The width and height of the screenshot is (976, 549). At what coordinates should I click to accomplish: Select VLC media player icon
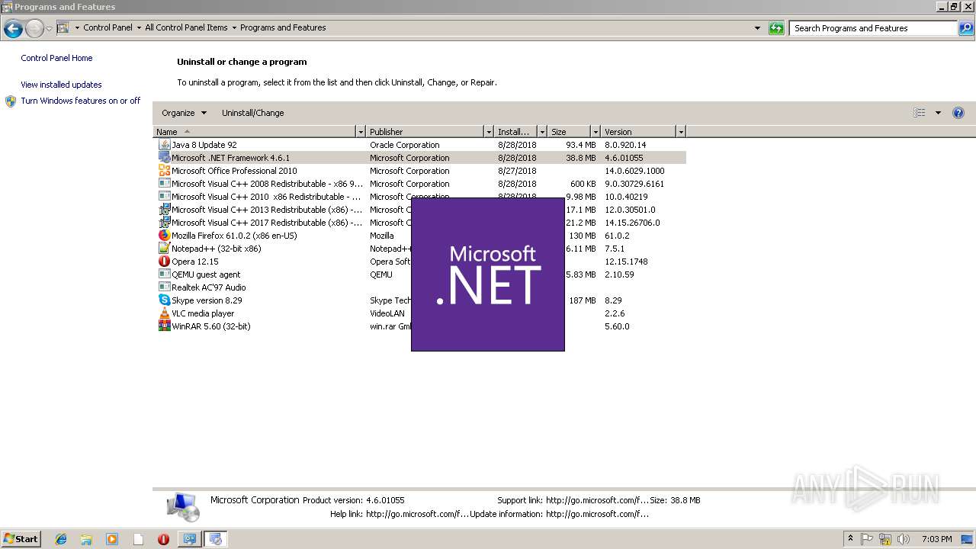pos(164,313)
